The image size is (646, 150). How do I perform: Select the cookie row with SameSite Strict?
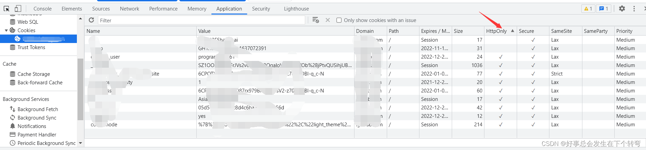[x=365, y=73]
